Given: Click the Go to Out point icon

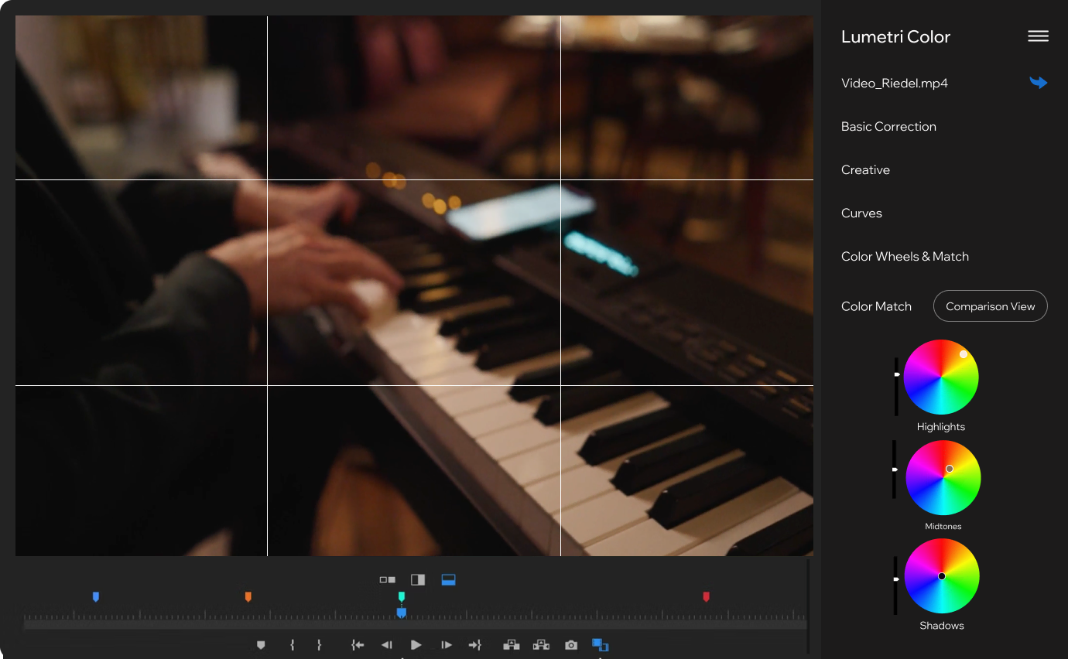Looking at the screenshot, I should coord(475,645).
